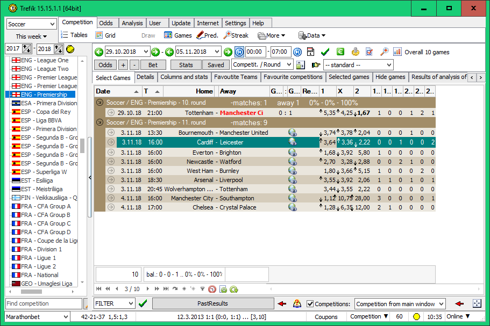The height and width of the screenshot is (326, 490).
Task: Open the Internet menu
Action: (x=208, y=23)
